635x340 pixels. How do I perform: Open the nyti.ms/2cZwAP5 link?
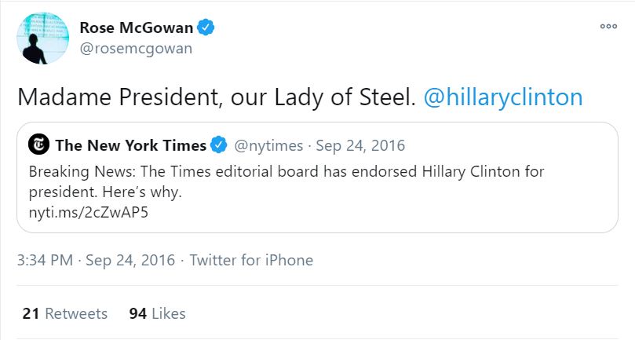pos(83,212)
